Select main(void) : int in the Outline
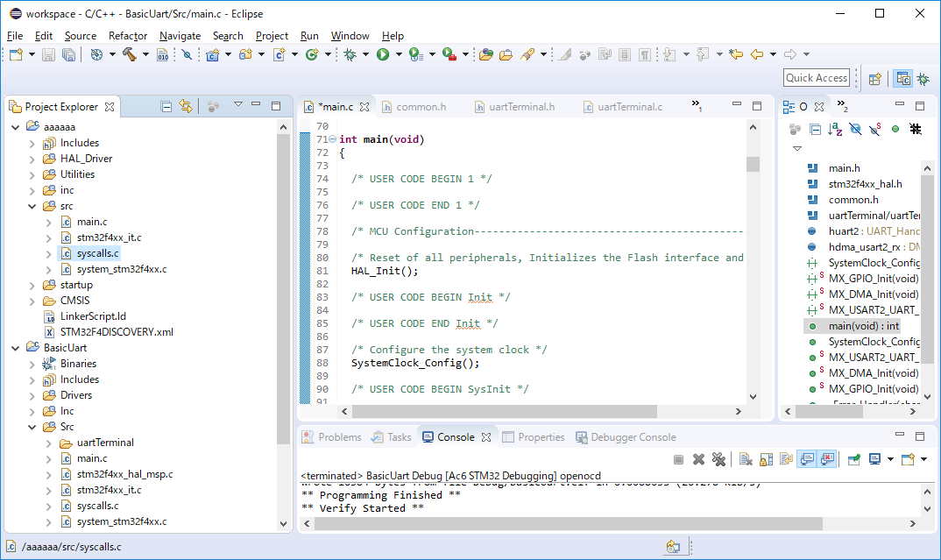 click(863, 326)
